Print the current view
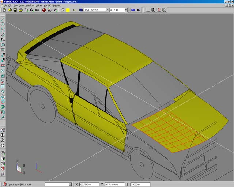This screenshot has width=234, height=187. tap(20, 10)
